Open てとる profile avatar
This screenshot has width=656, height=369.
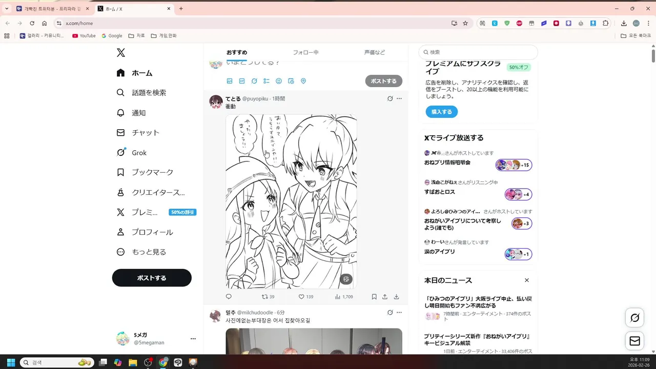[x=216, y=101]
